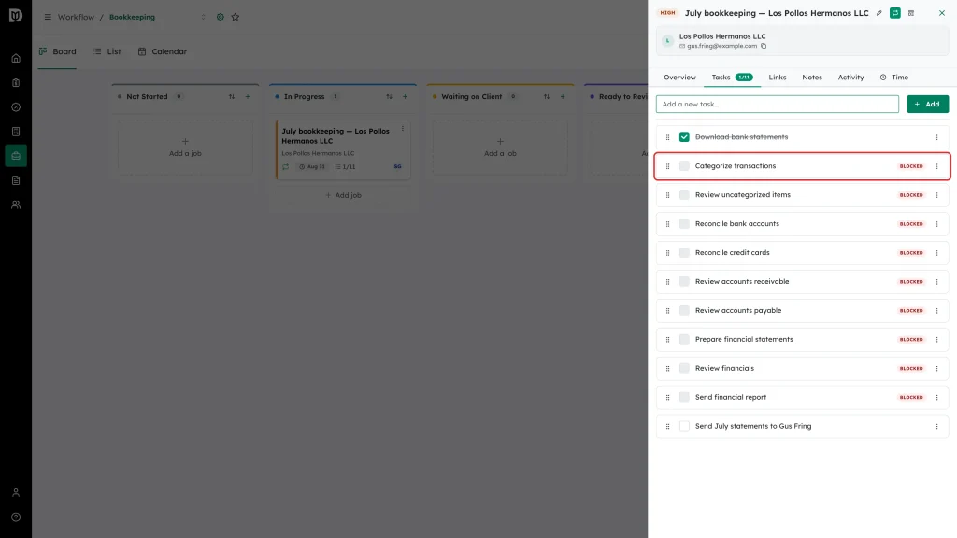Check the Review accounts receivable task
The height and width of the screenshot is (538, 957).
coord(684,281)
